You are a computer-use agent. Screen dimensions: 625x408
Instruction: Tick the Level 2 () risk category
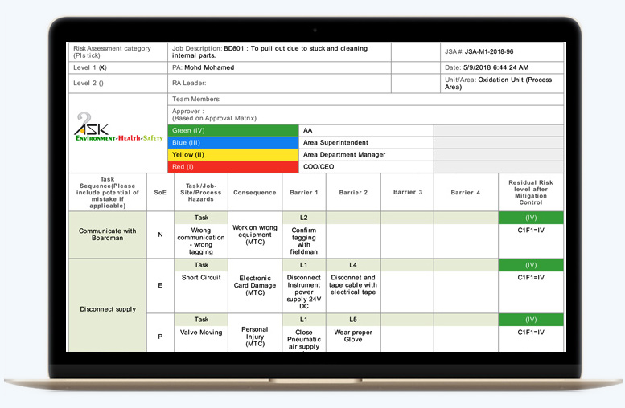pyautogui.click(x=88, y=83)
